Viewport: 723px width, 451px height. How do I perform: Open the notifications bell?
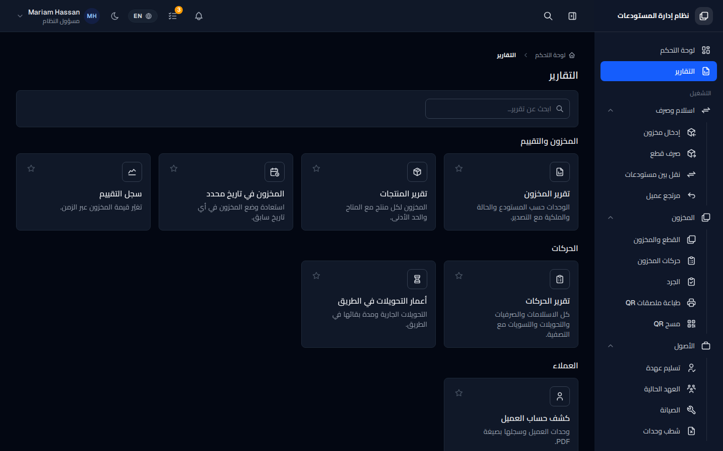point(199,16)
